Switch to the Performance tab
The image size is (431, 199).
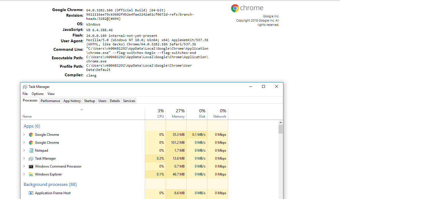point(50,101)
